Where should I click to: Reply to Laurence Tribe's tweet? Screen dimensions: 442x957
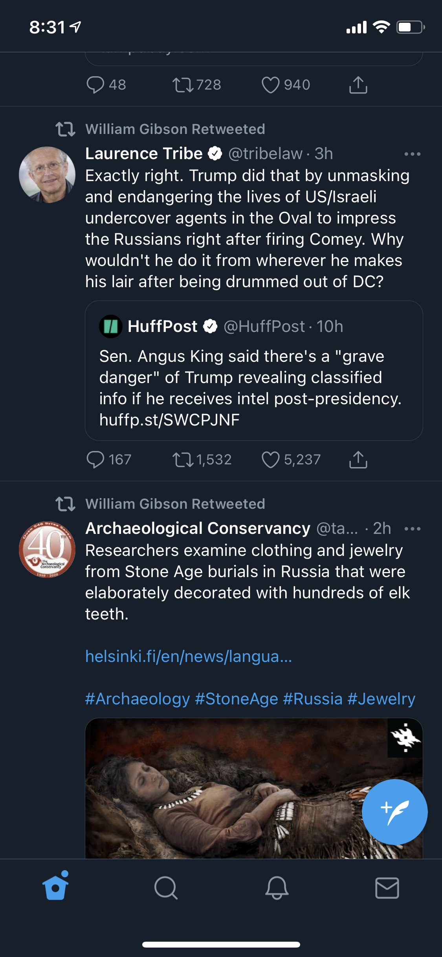click(95, 460)
